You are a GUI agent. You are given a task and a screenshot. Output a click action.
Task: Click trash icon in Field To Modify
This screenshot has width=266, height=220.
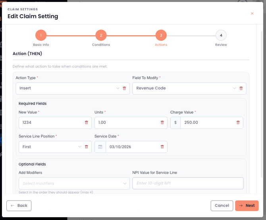(x=241, y=88)
